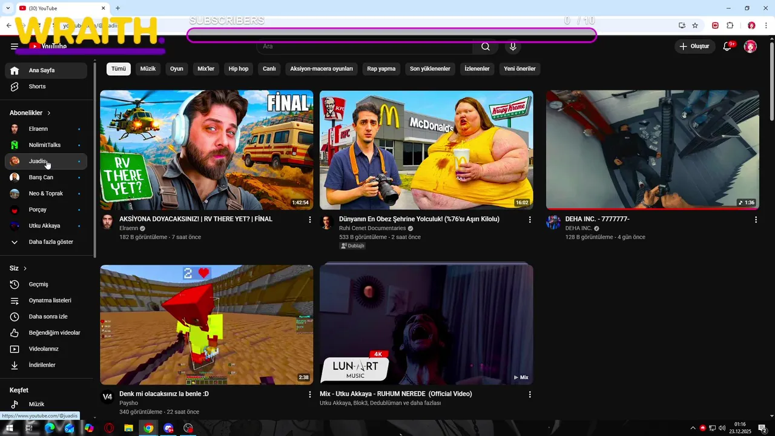Screen dimensions: 775x436
Task: Open the YouTube account avatar menu
Action: coord(750,46)
